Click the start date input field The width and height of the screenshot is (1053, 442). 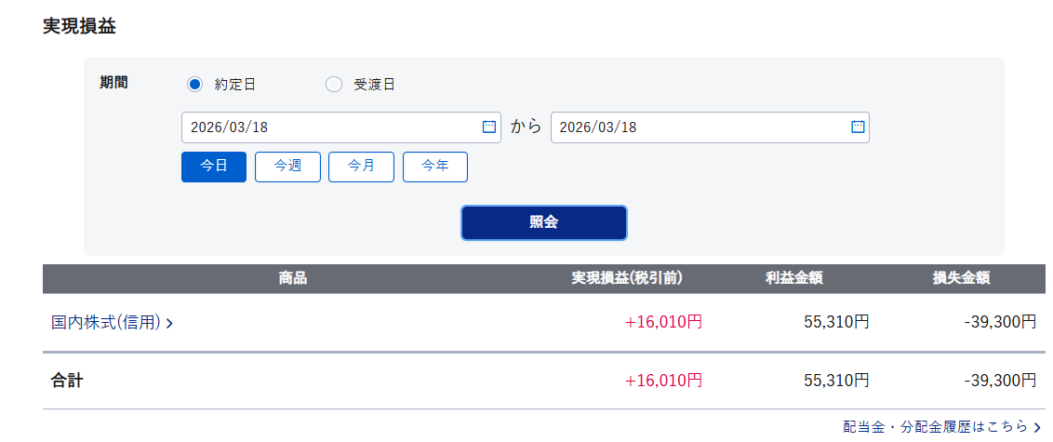pyautogui.click(x=330, y=127)
